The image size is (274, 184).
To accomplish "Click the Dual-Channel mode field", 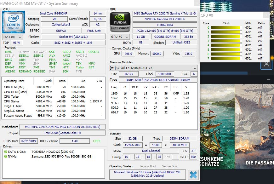I will (151, 151).
